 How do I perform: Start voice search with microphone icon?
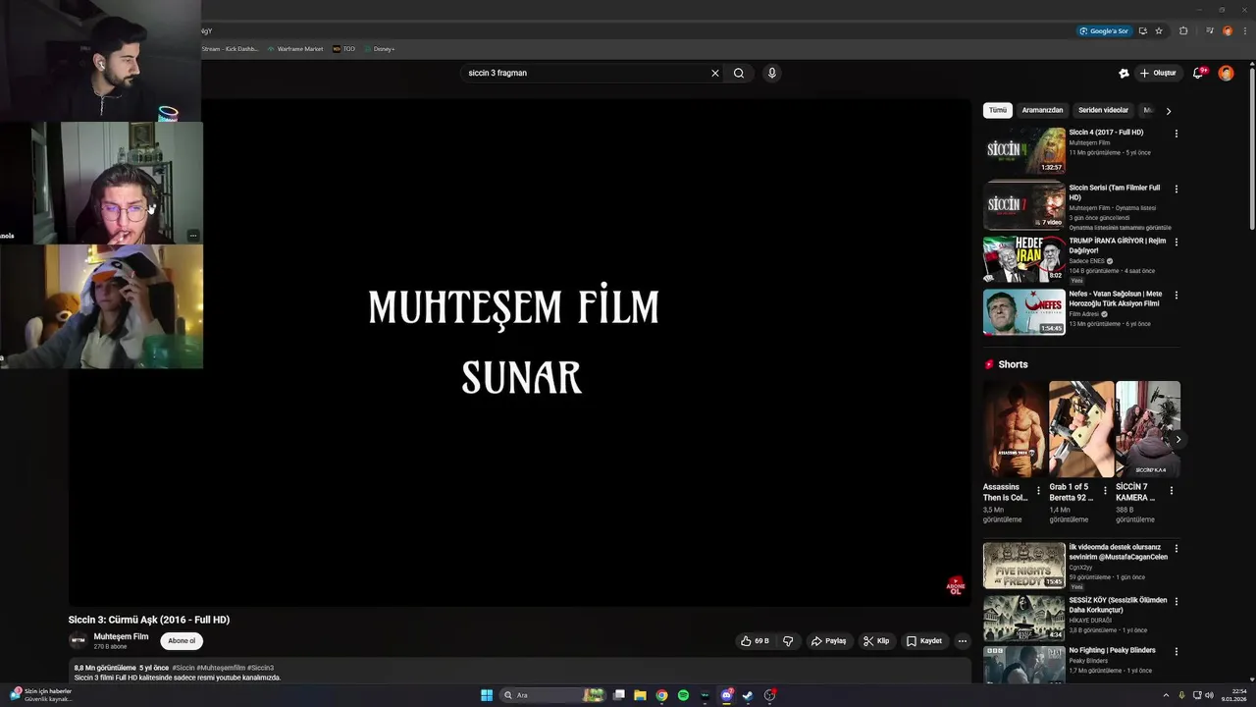(x=772, y=73)
